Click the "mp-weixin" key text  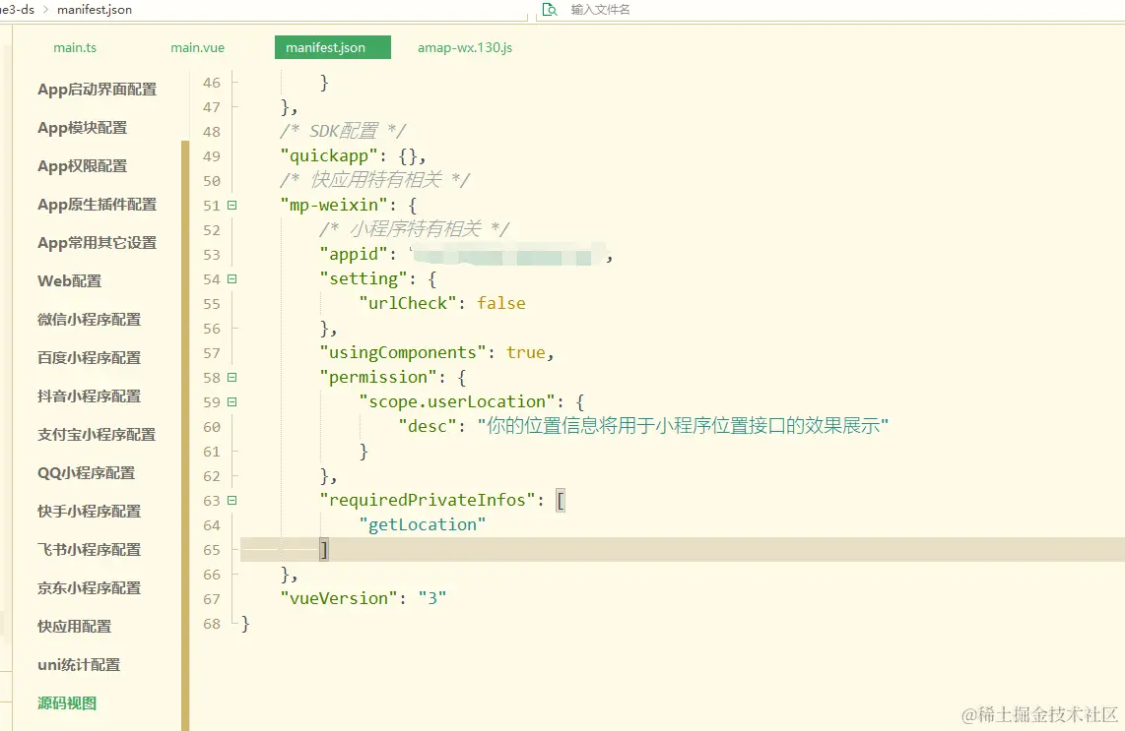point(334,205)
